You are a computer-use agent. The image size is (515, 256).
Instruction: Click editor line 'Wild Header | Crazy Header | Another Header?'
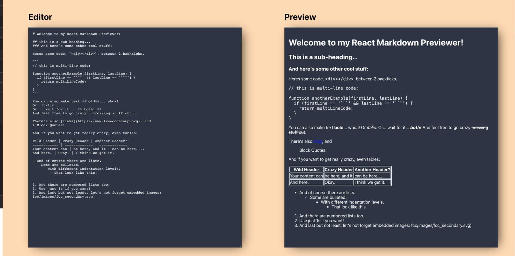[x=80, y=141]
